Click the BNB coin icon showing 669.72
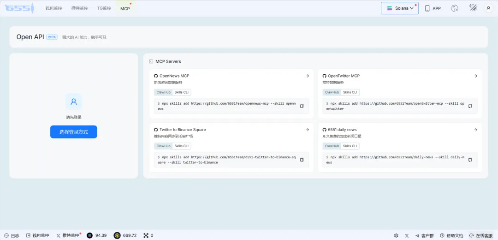 click(117, 235)
